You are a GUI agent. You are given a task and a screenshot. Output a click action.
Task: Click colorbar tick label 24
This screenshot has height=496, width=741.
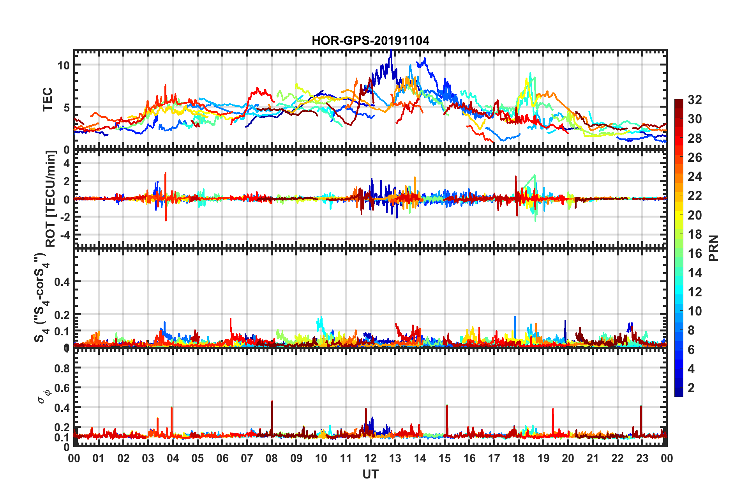point(695,177)
